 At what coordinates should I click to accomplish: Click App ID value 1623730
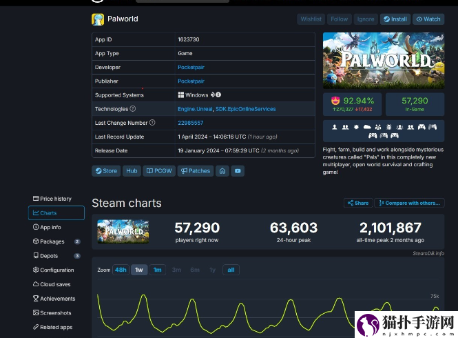tap(189, 39)
